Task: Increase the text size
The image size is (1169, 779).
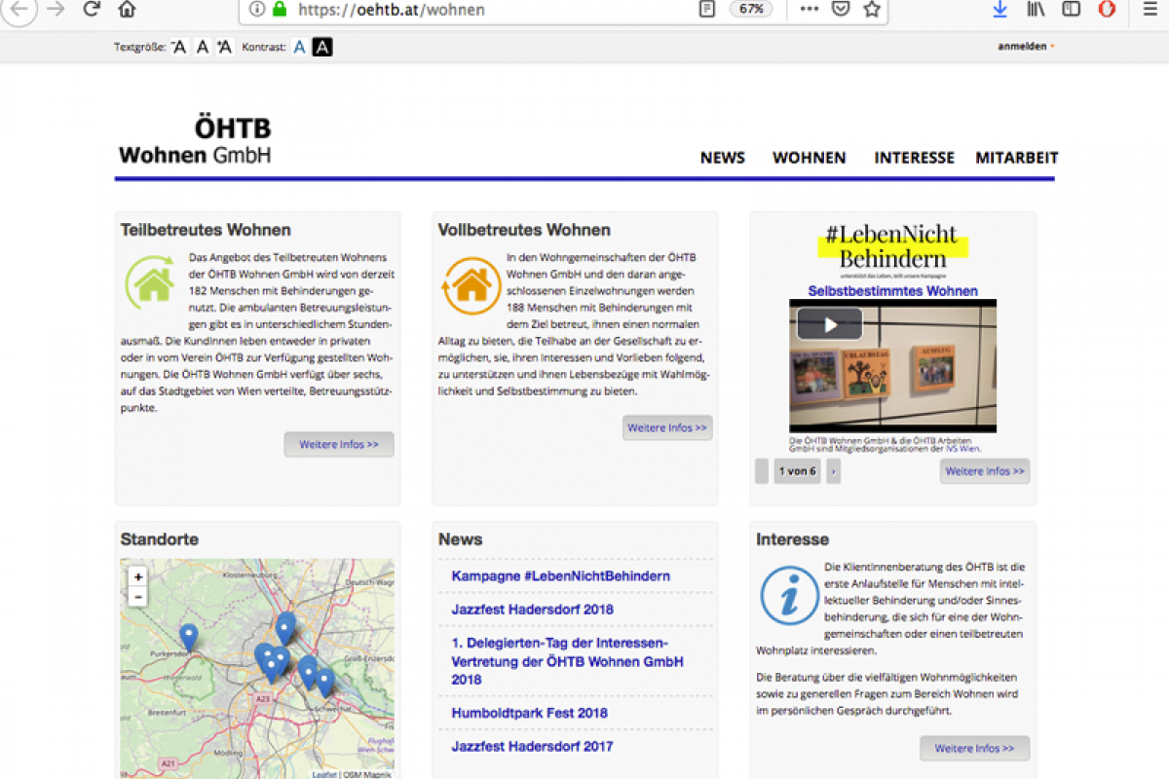Action: point(225,47)
